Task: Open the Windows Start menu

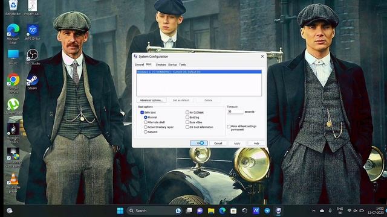Action: (x=120, y=210)
